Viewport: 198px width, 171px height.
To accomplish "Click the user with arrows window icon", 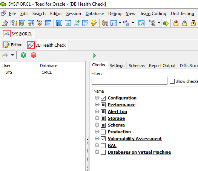I will pyautogui.click(x=31, y=23).
